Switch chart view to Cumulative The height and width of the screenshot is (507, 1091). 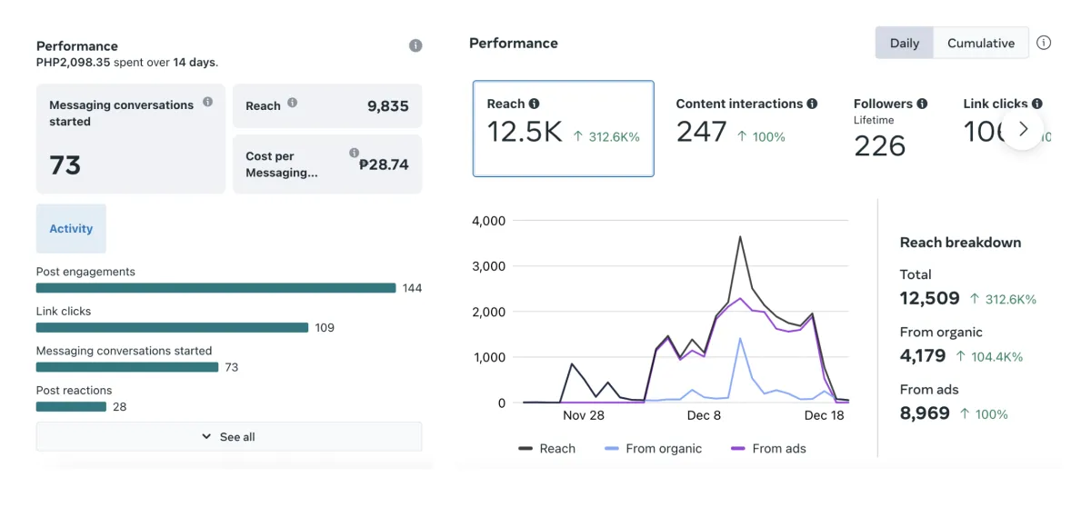click(981, 43)
